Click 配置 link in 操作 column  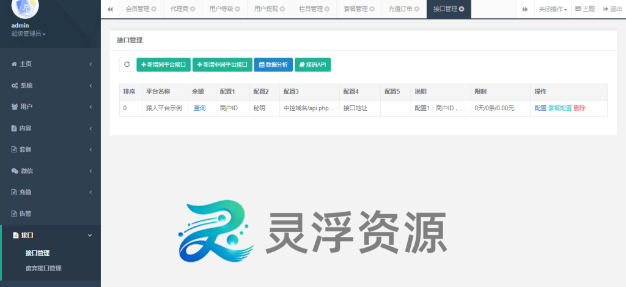click(x=540, y=108)
